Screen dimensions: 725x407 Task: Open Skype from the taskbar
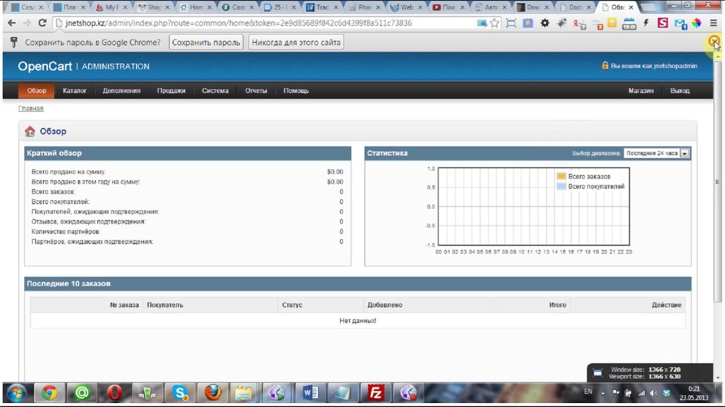pos(181,392)
